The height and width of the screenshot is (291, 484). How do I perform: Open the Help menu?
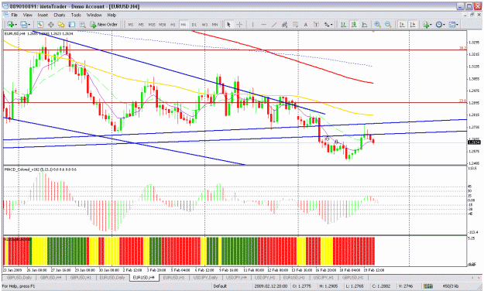point(112,15)
